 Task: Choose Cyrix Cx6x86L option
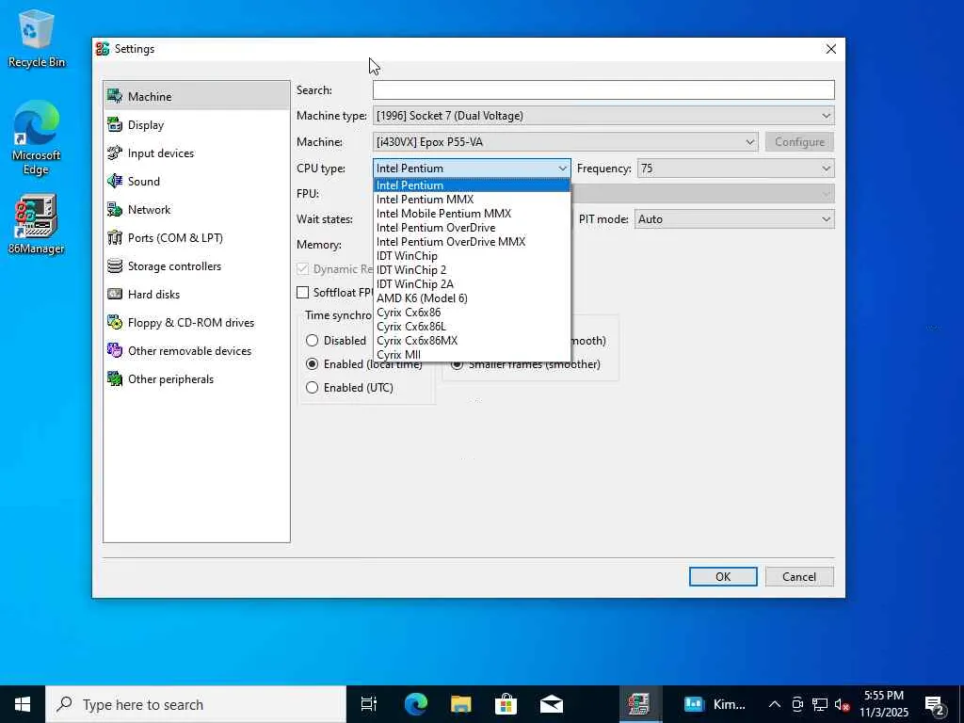(472, 327)
